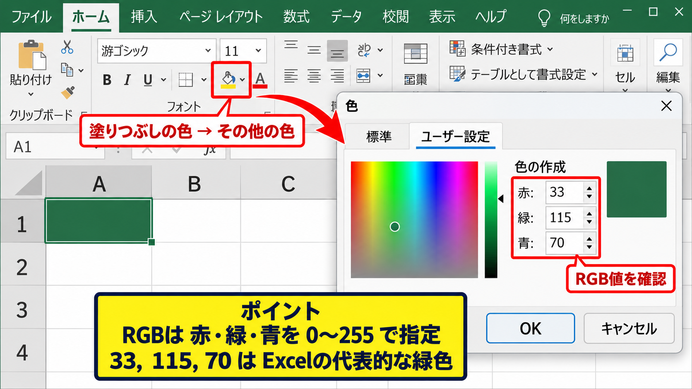
Task: Open the font name dropdown
Action: 208,50
